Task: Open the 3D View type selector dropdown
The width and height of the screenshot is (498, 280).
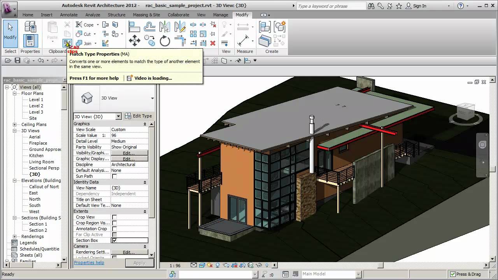Action: point(119,116)
